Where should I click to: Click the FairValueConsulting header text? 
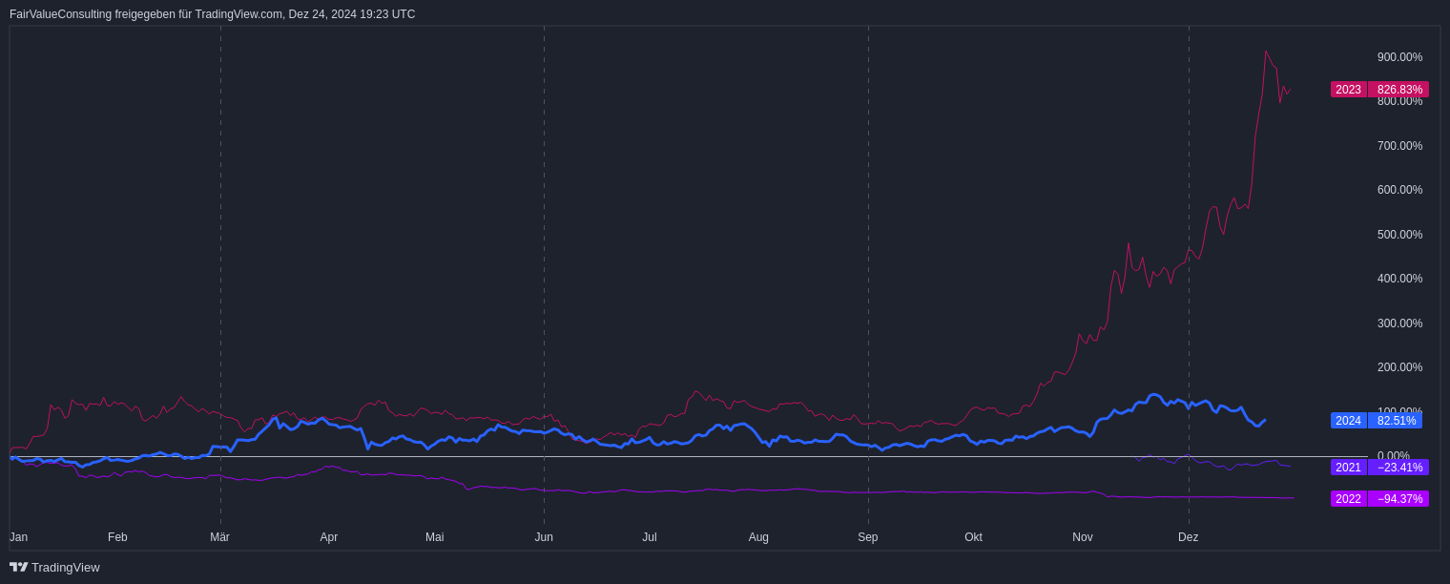tap(212, 14)
